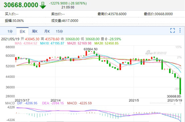Click the MA30 legend color label
The width and height of the screenshot is (185, 122).
click(x=107, y=43)
